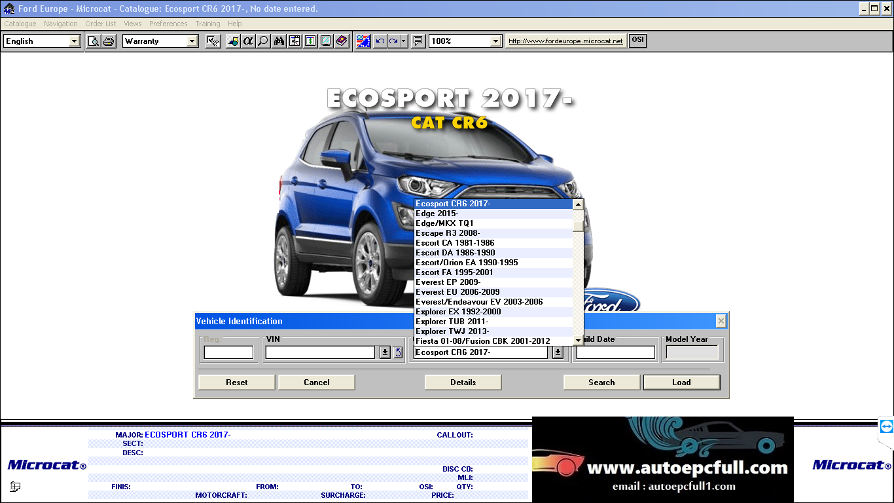894x503 pixels.
Task: Open the Catalogue menu
Action: (20, 24)
